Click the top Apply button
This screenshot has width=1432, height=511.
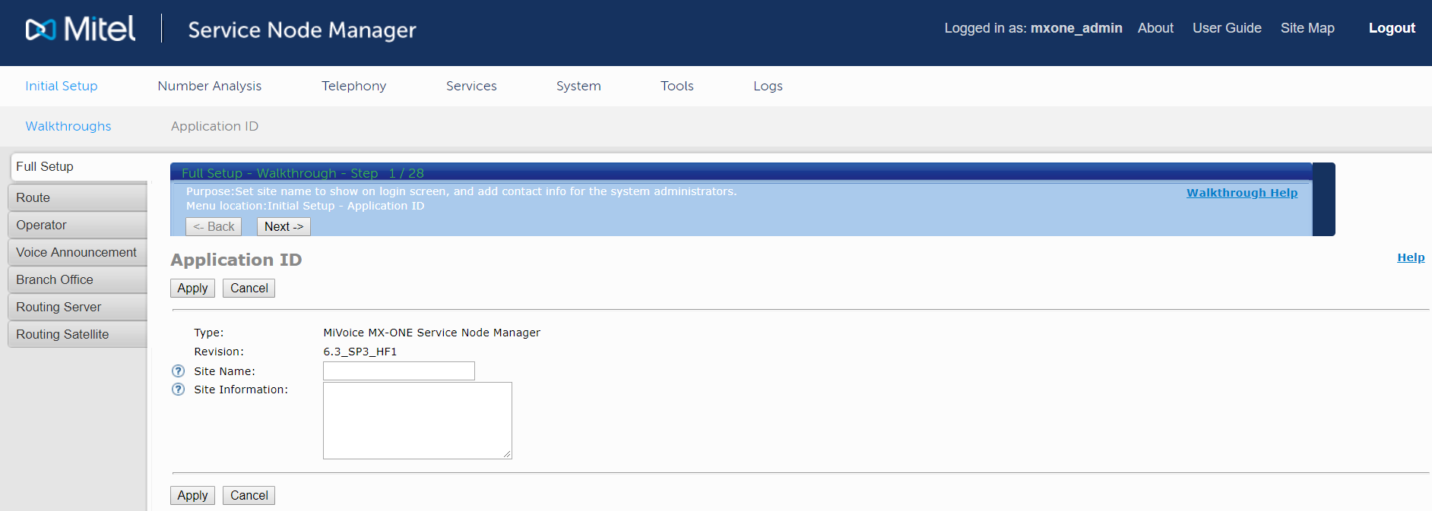point(192,288)
